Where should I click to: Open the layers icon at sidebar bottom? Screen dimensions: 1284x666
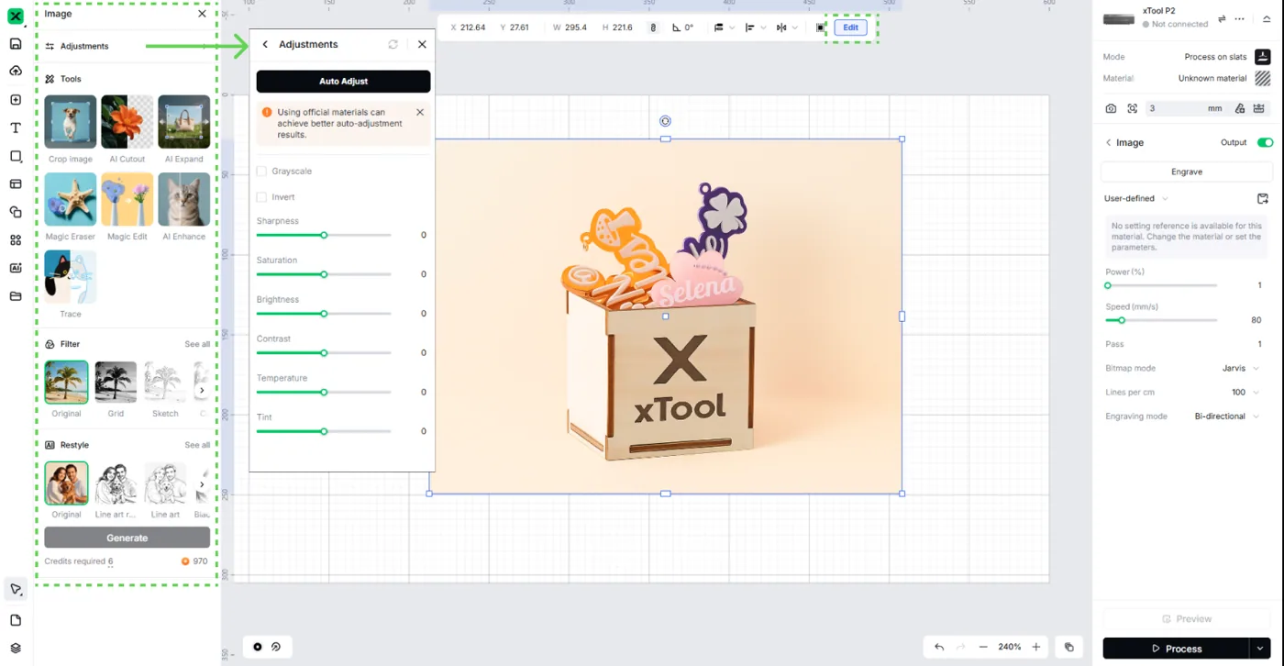tap(16, 648)
